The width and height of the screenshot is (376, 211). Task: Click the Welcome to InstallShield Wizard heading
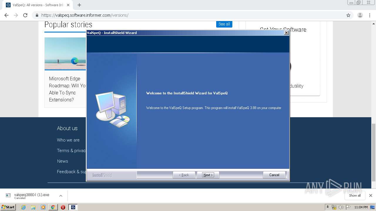click(187, 93)
